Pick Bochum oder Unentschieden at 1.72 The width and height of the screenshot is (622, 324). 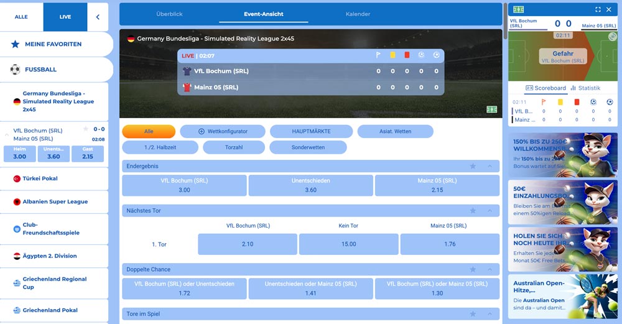tap(185, 289)
